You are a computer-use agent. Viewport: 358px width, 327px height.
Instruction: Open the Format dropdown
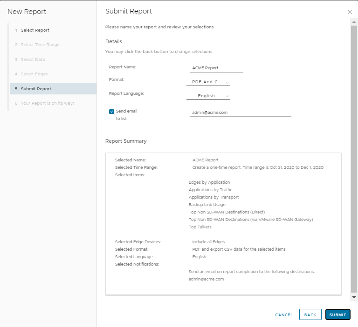[x=208, y=82]
